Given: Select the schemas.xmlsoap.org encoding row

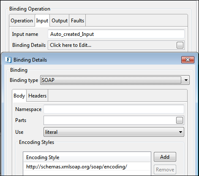Looking at the screenshot, I should tap(87, 167).
